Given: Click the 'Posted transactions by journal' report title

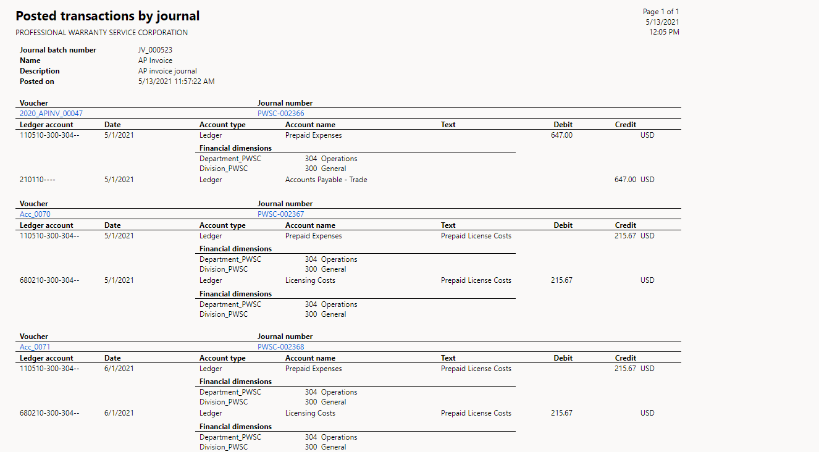Looking at the screenshot, I should 107,16.
